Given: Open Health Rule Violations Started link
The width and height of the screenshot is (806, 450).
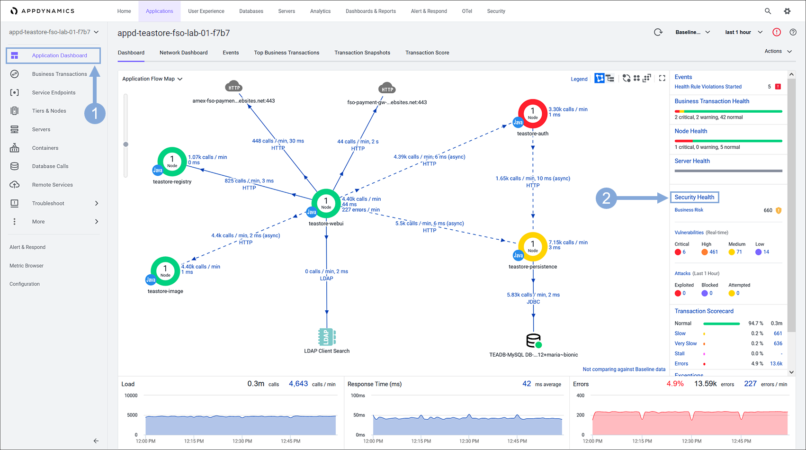Looking at the screenshot, I should click(708, 87).
